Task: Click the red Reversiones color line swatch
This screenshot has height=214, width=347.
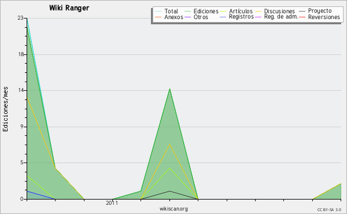Action: 302,17
